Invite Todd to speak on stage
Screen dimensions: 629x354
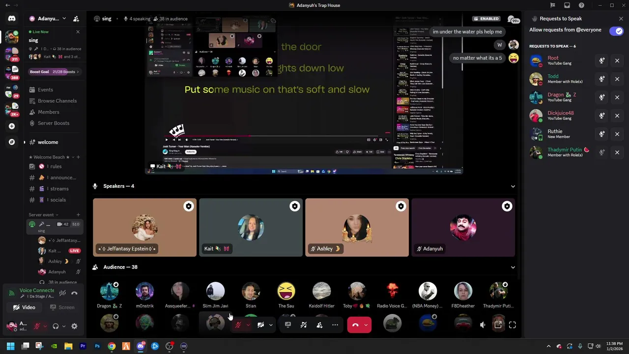602,79
